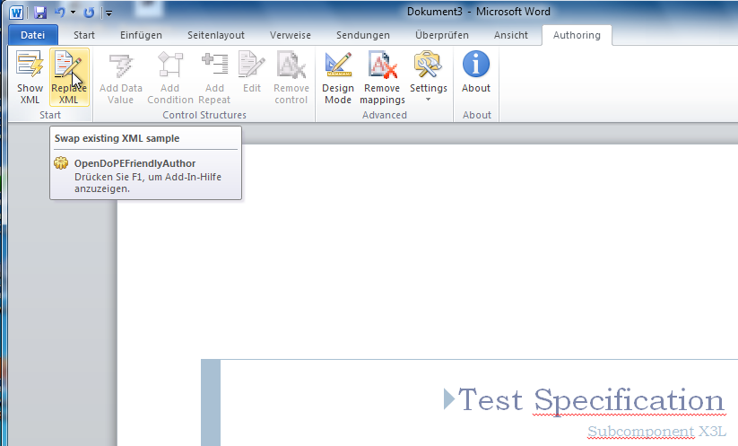Click the Remove mappings icon
The image size is (738, 446).
pos(382,66)
